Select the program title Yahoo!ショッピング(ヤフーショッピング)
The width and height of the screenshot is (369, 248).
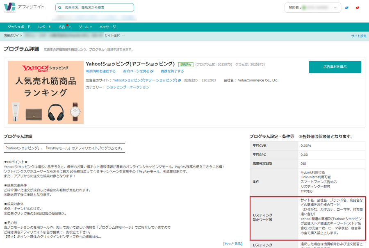tap(130, 64)
